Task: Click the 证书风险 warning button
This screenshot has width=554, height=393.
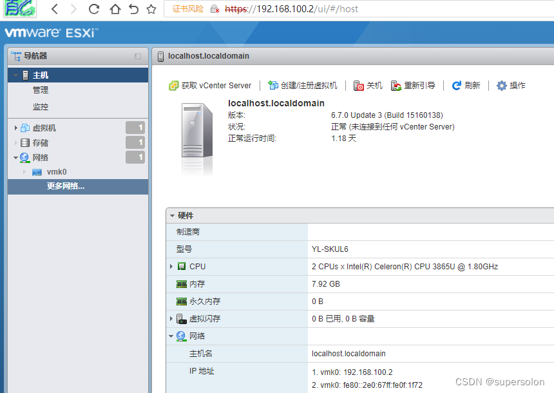Action: tap(186, 9)
